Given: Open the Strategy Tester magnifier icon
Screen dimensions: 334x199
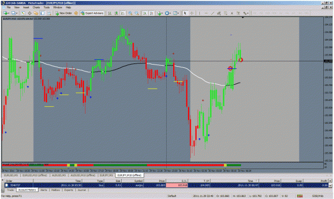Looking at the screenshot, I should pyautogui.click(x=49, y=13).
